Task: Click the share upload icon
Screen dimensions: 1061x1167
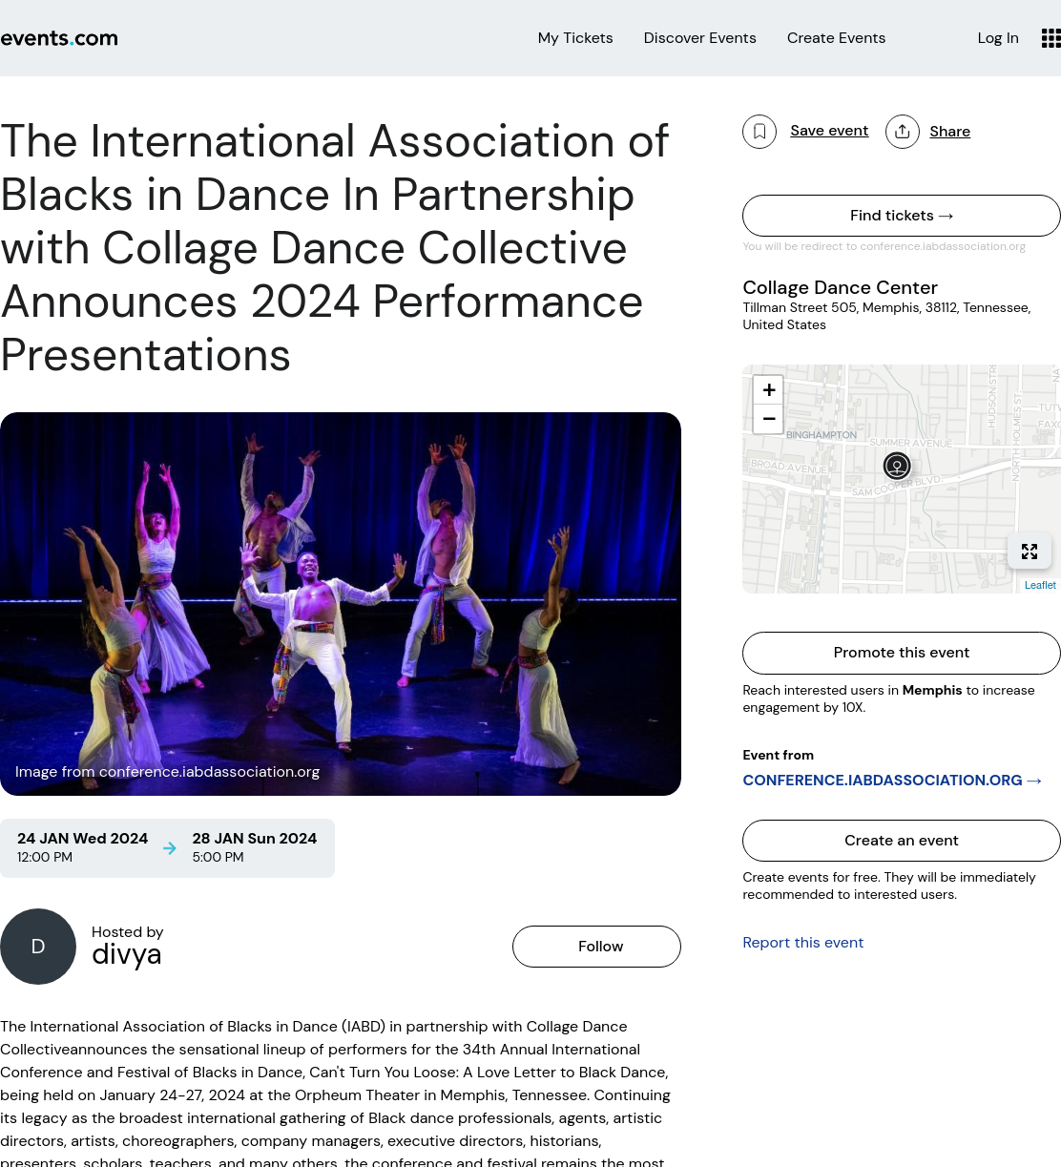Action: pyautogui.click(x=903, y=132)
